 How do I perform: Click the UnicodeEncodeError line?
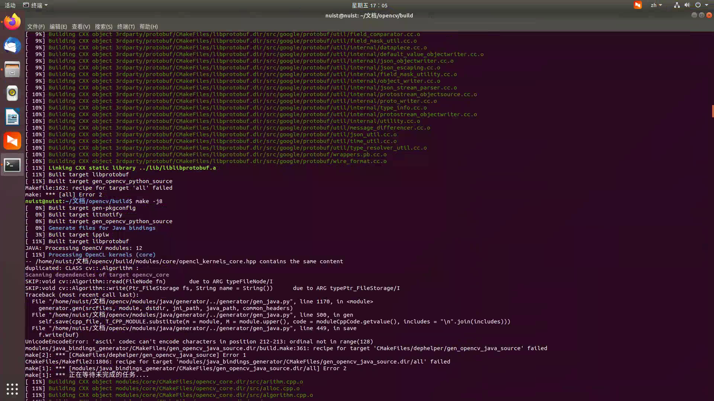199,342
